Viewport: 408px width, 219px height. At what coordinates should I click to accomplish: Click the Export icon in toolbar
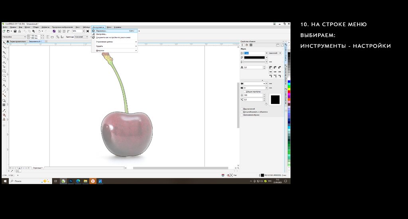click(64, 31)
